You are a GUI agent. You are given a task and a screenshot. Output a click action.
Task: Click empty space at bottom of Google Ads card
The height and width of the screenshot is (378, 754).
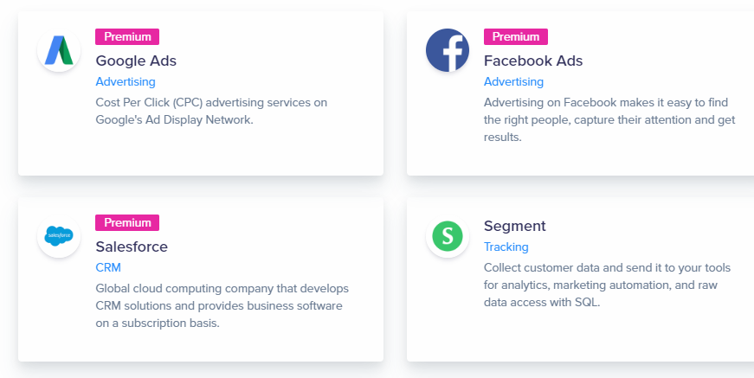[199, 156]
